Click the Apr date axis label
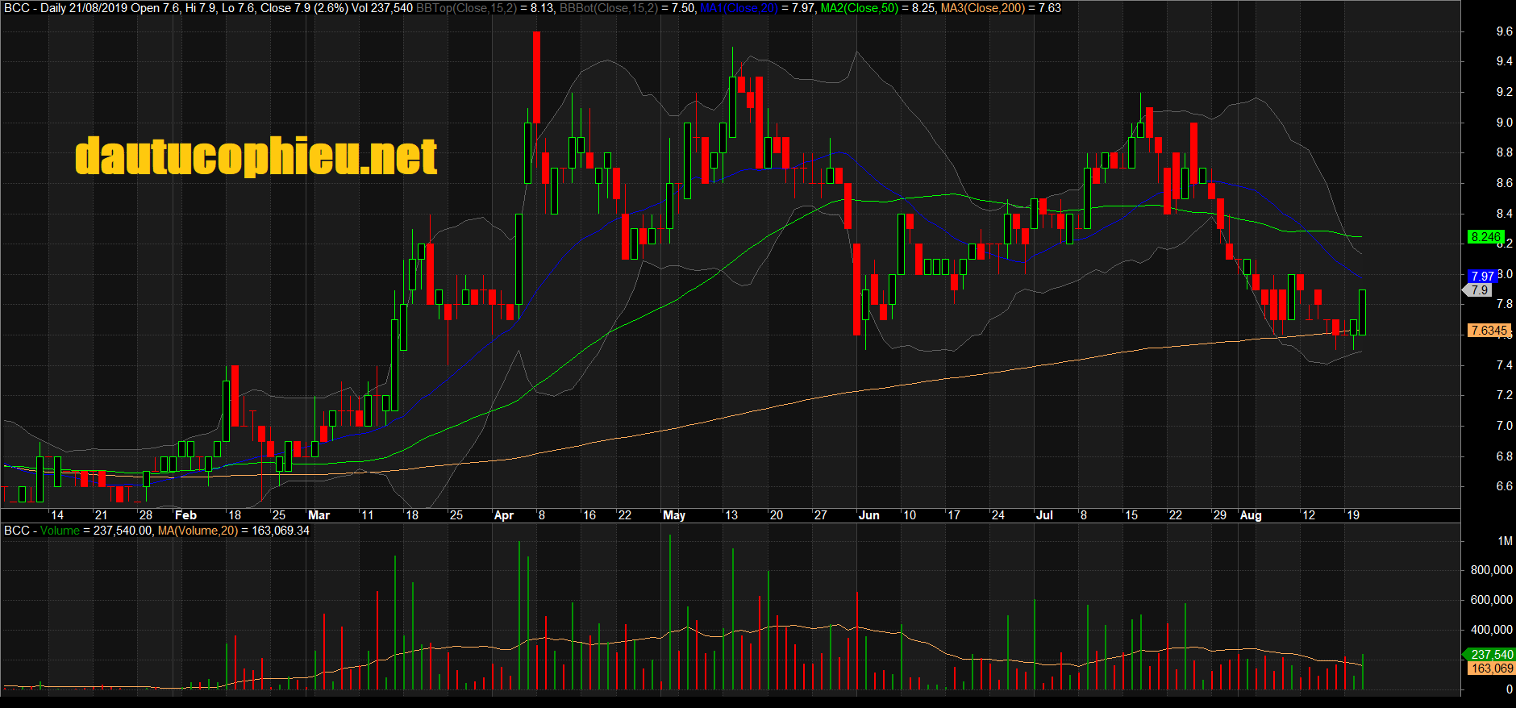The width and height of the screenshot is (1516, 708). (x=503, y=515)
